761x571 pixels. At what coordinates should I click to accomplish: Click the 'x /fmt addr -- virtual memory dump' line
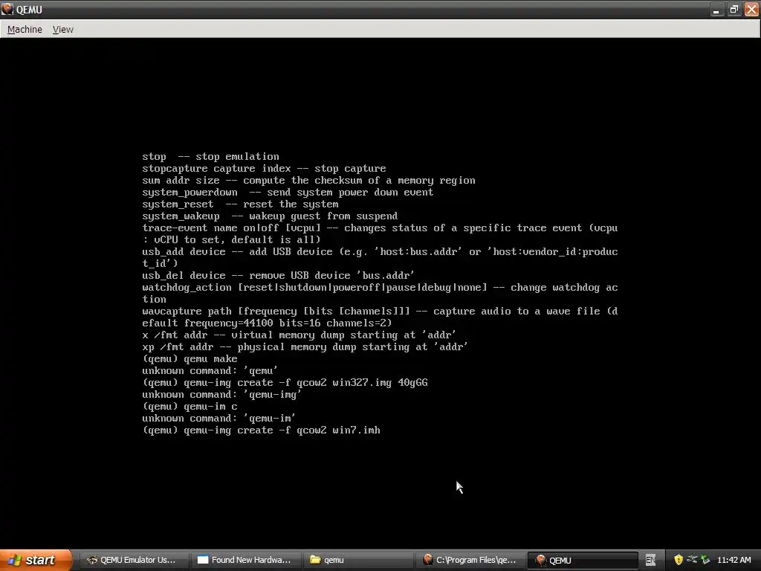[299, 335]
